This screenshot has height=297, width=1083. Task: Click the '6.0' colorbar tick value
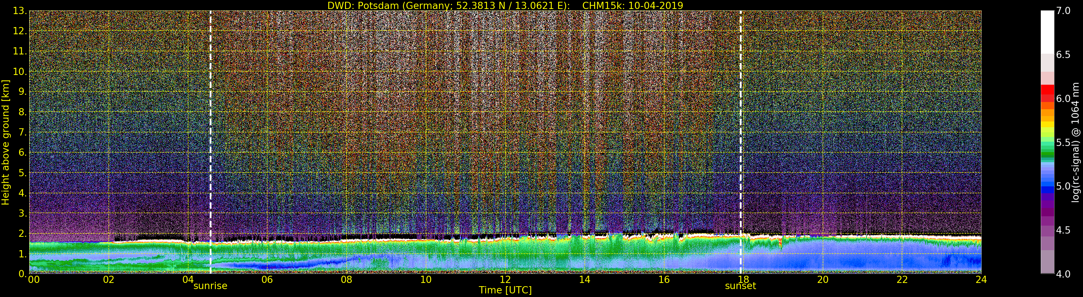click(x=1063, y=98)
